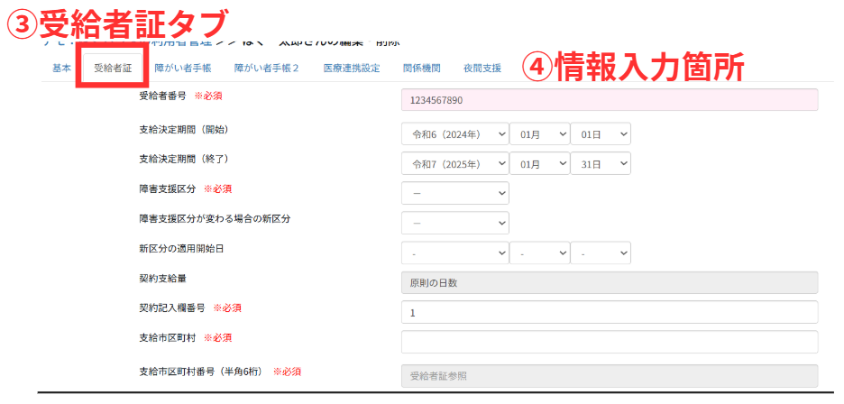
Task: Click the 受給者番号 input field
Action: 609,100
